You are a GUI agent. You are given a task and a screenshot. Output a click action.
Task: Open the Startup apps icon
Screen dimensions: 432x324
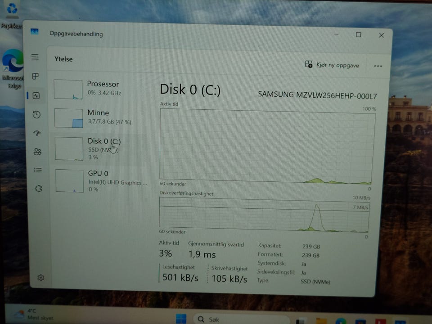pos(37,133)
